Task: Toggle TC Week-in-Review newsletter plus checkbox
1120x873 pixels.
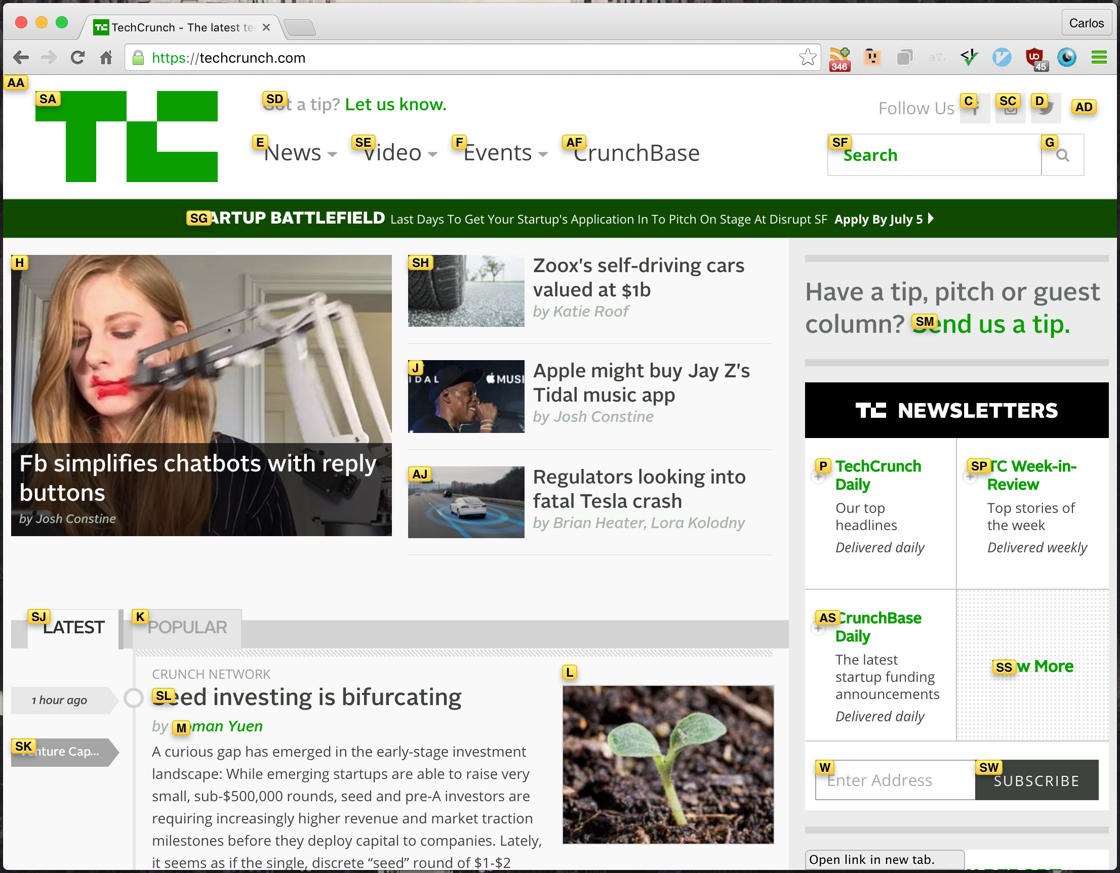Action: (x=970, y=477)
